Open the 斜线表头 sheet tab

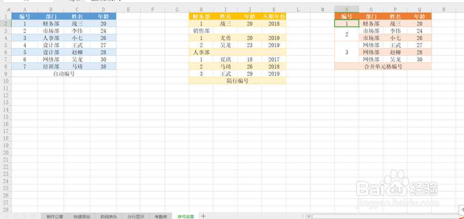[109, 217]
